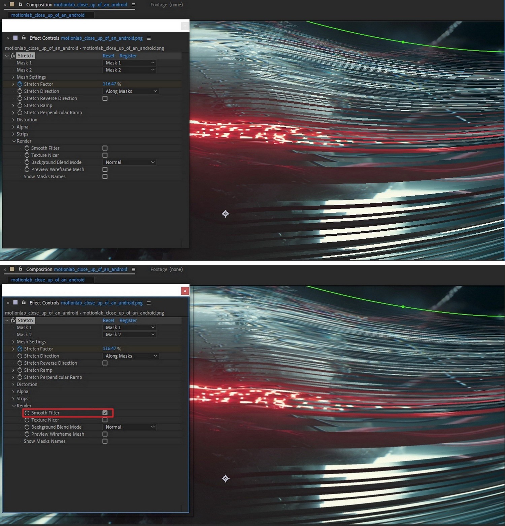Click Preview Wireframe Mesh stopwatch in upper panel
The width and height of the screenshot is (505, 526).
click(x=27, y=169)
